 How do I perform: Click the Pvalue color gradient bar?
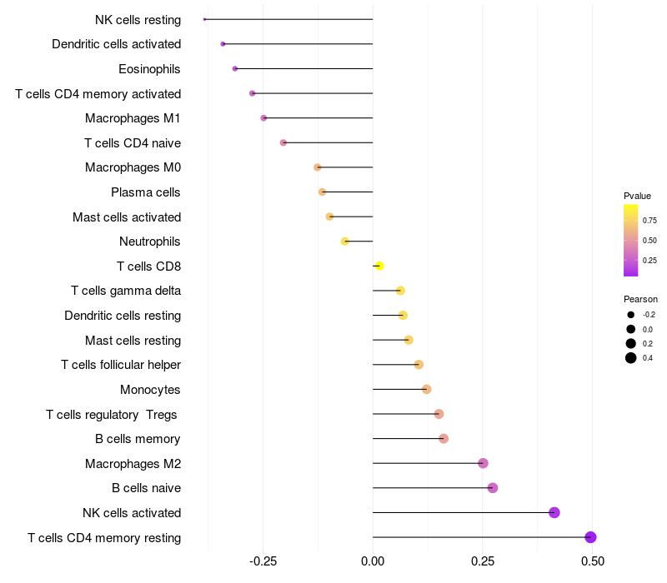coord(631,240)
